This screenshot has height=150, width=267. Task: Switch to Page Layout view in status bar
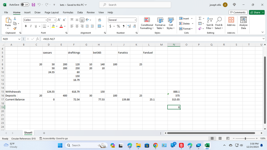click(220, 138)
